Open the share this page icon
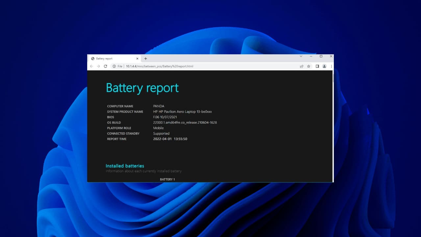Screen dimensions: 421x237 coord(302,66)
